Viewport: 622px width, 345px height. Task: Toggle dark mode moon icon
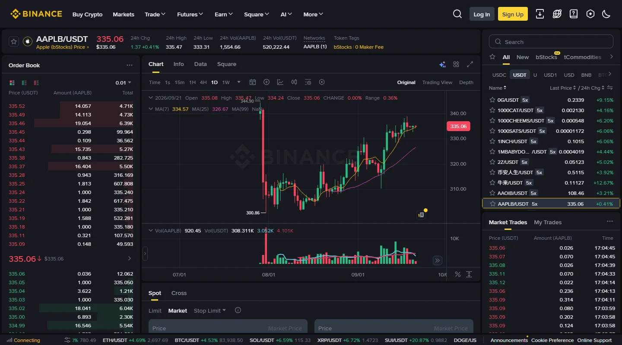coord(606,14)
